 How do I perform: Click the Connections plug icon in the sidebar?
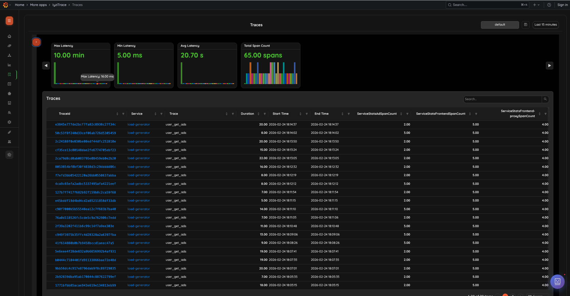point(9,132)
